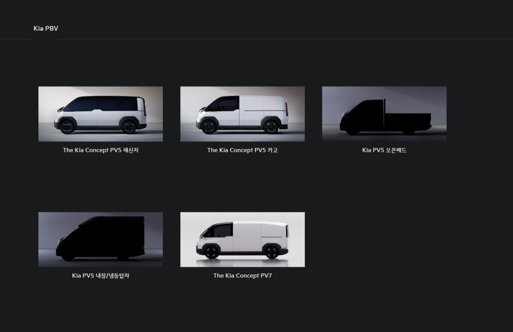Click the 'Kia PV5 오픈베드' label
Screen dimensions: 513x332
click(384, 150)
